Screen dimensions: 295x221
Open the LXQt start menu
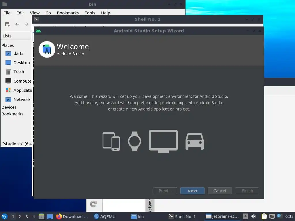(5, 216)
